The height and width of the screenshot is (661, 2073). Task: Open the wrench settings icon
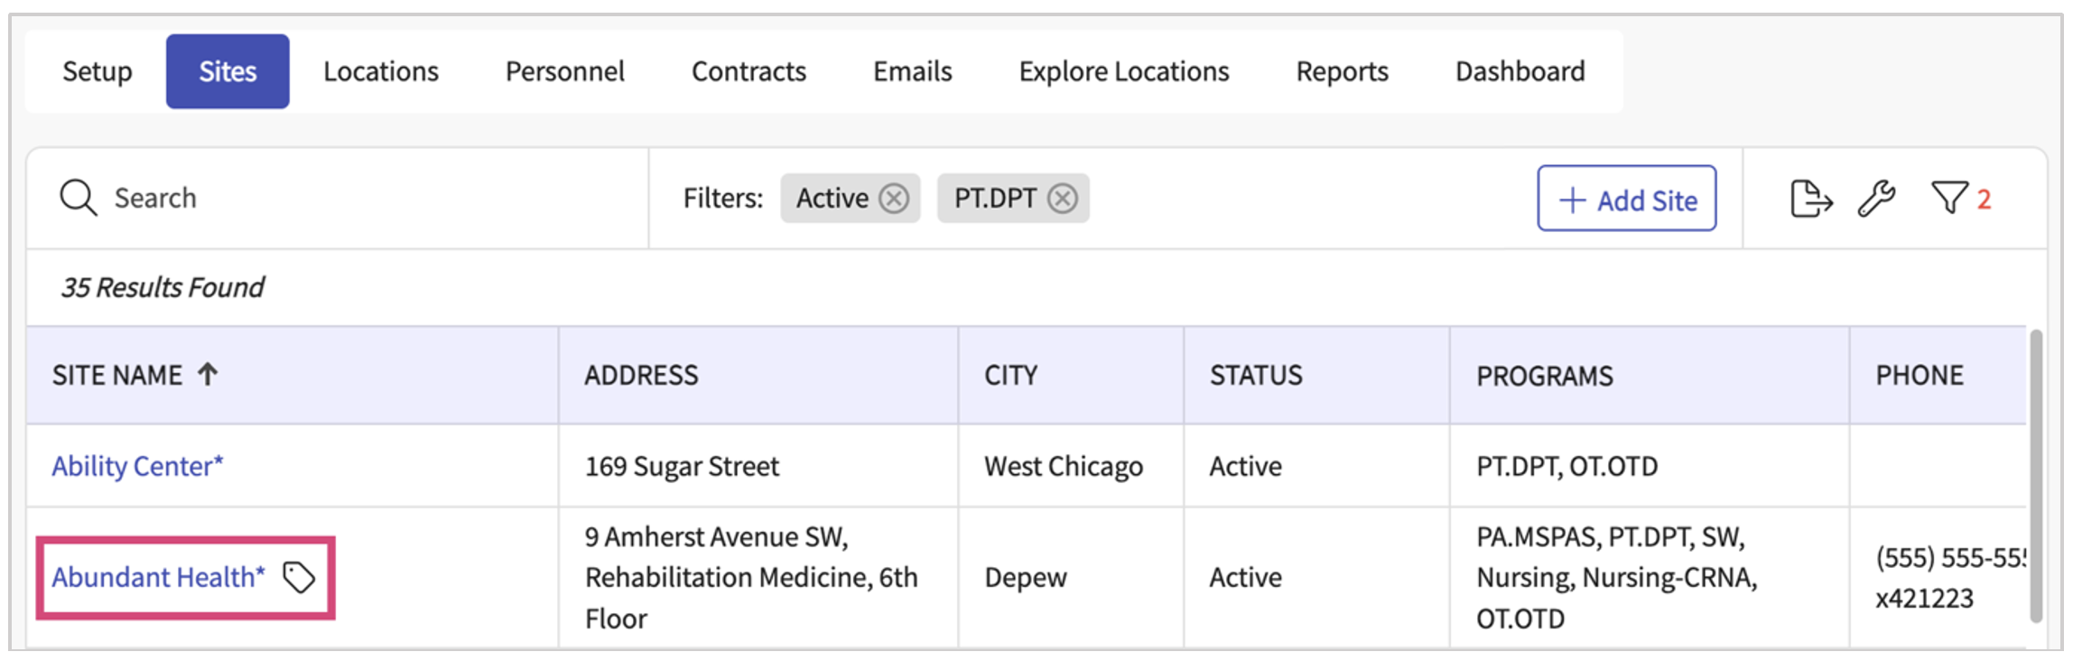1876,199
